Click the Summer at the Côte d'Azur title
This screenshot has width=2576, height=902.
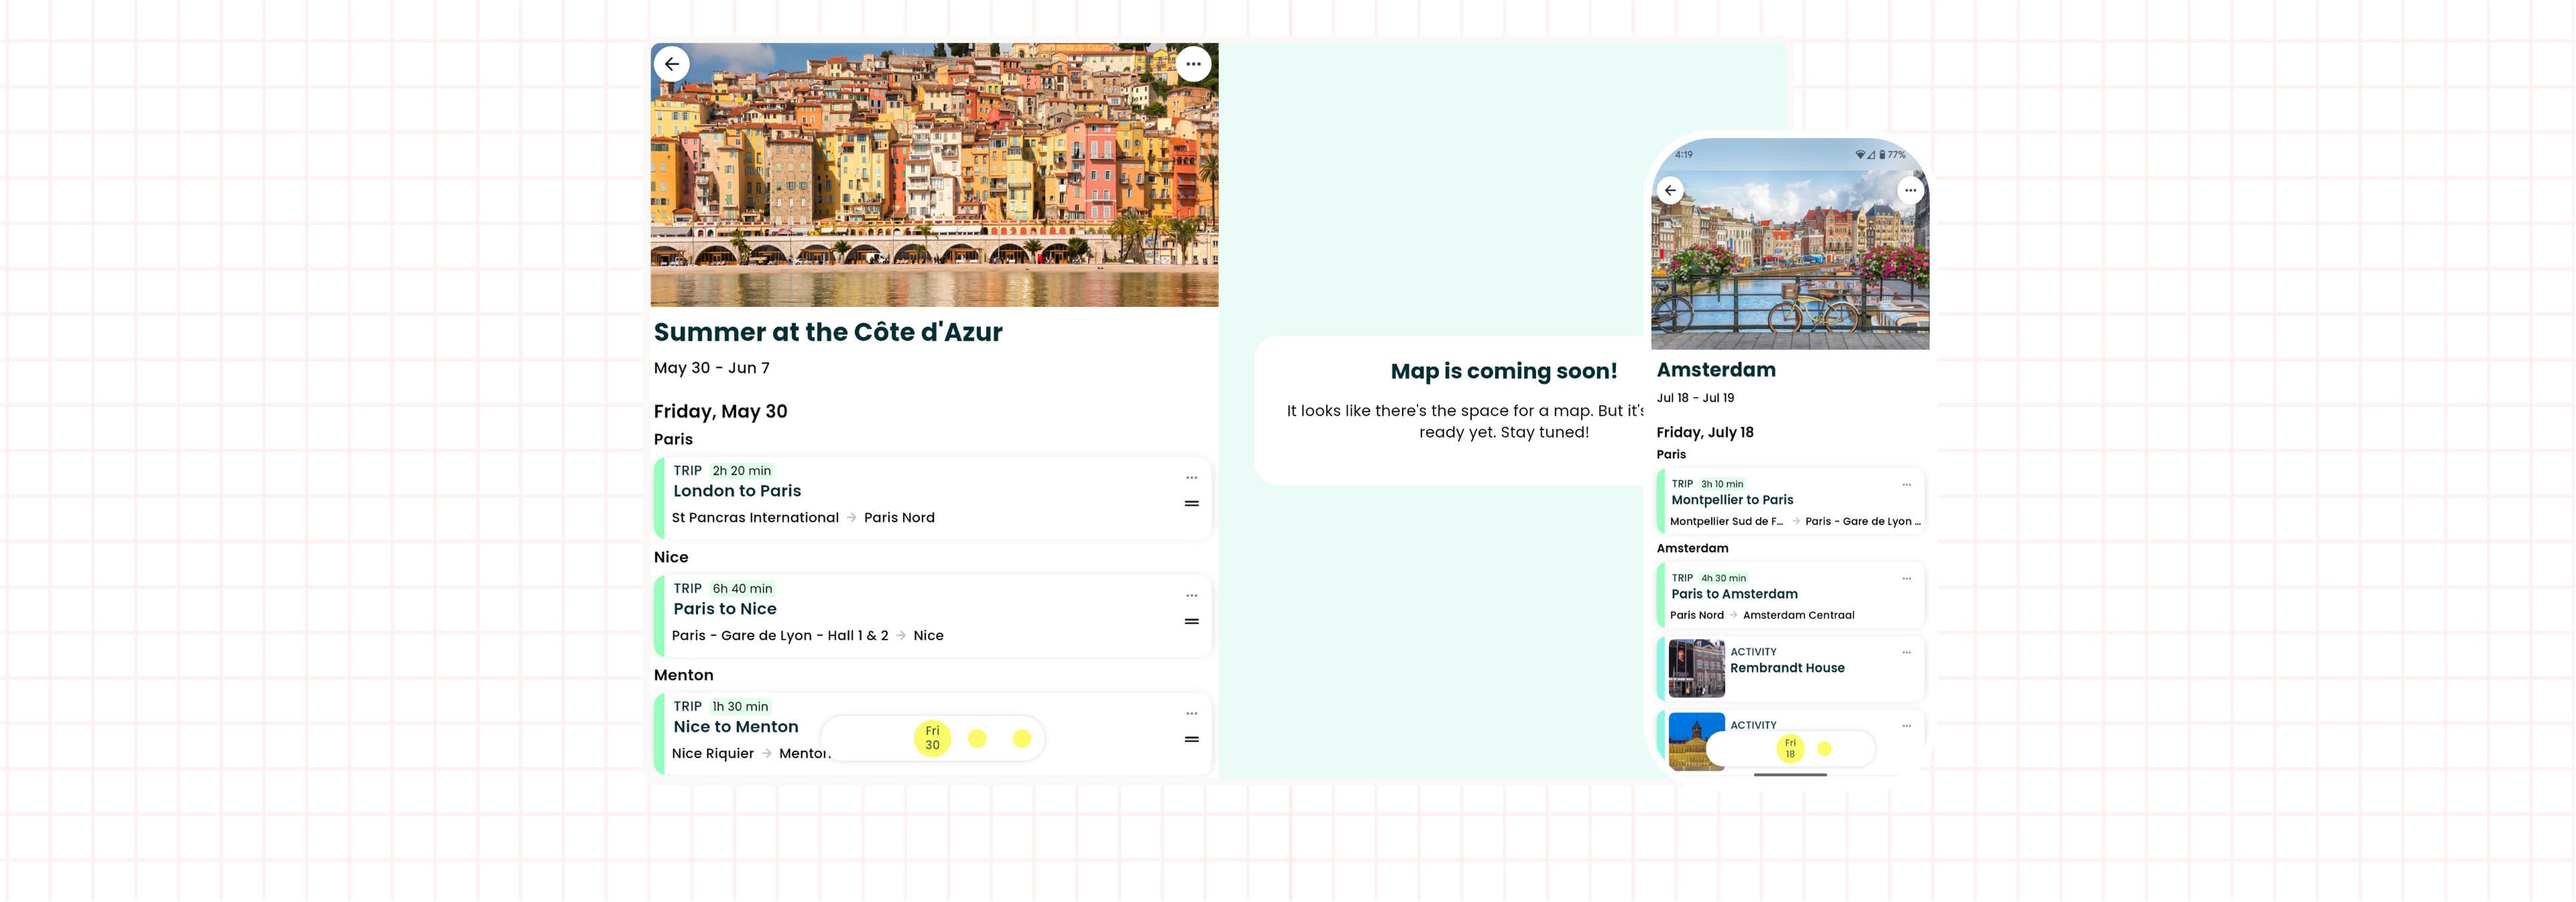click(x=828, y=332)
